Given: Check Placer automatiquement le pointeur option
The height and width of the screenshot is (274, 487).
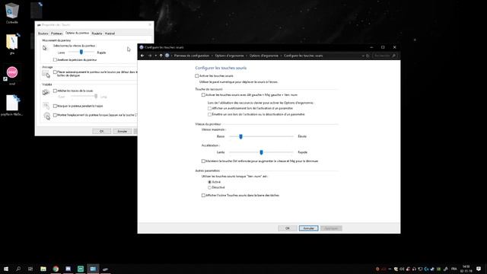Looking at the screenshot, I should click(x=55, y=72).
